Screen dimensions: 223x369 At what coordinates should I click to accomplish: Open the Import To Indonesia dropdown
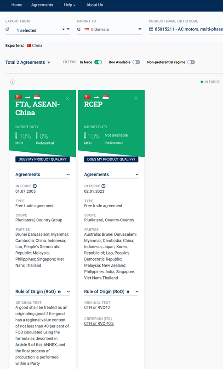point(140,29)
